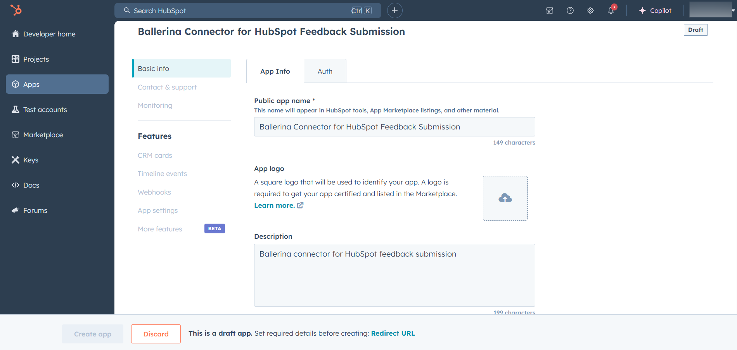Open the settings gear icon
Screen dimensions: 737x350
(x=590, y=11)
